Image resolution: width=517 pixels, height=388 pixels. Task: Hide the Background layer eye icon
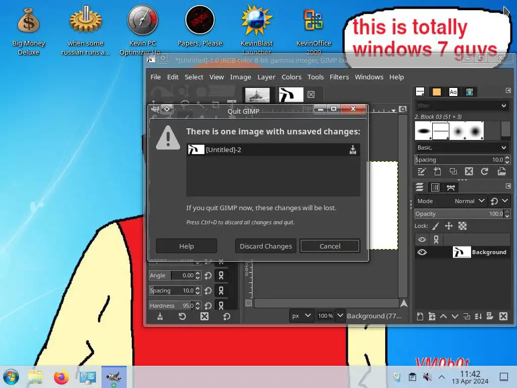[x=422, y=253]
